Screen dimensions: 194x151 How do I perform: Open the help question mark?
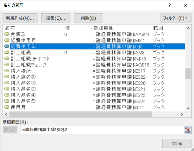click(170, 5)
